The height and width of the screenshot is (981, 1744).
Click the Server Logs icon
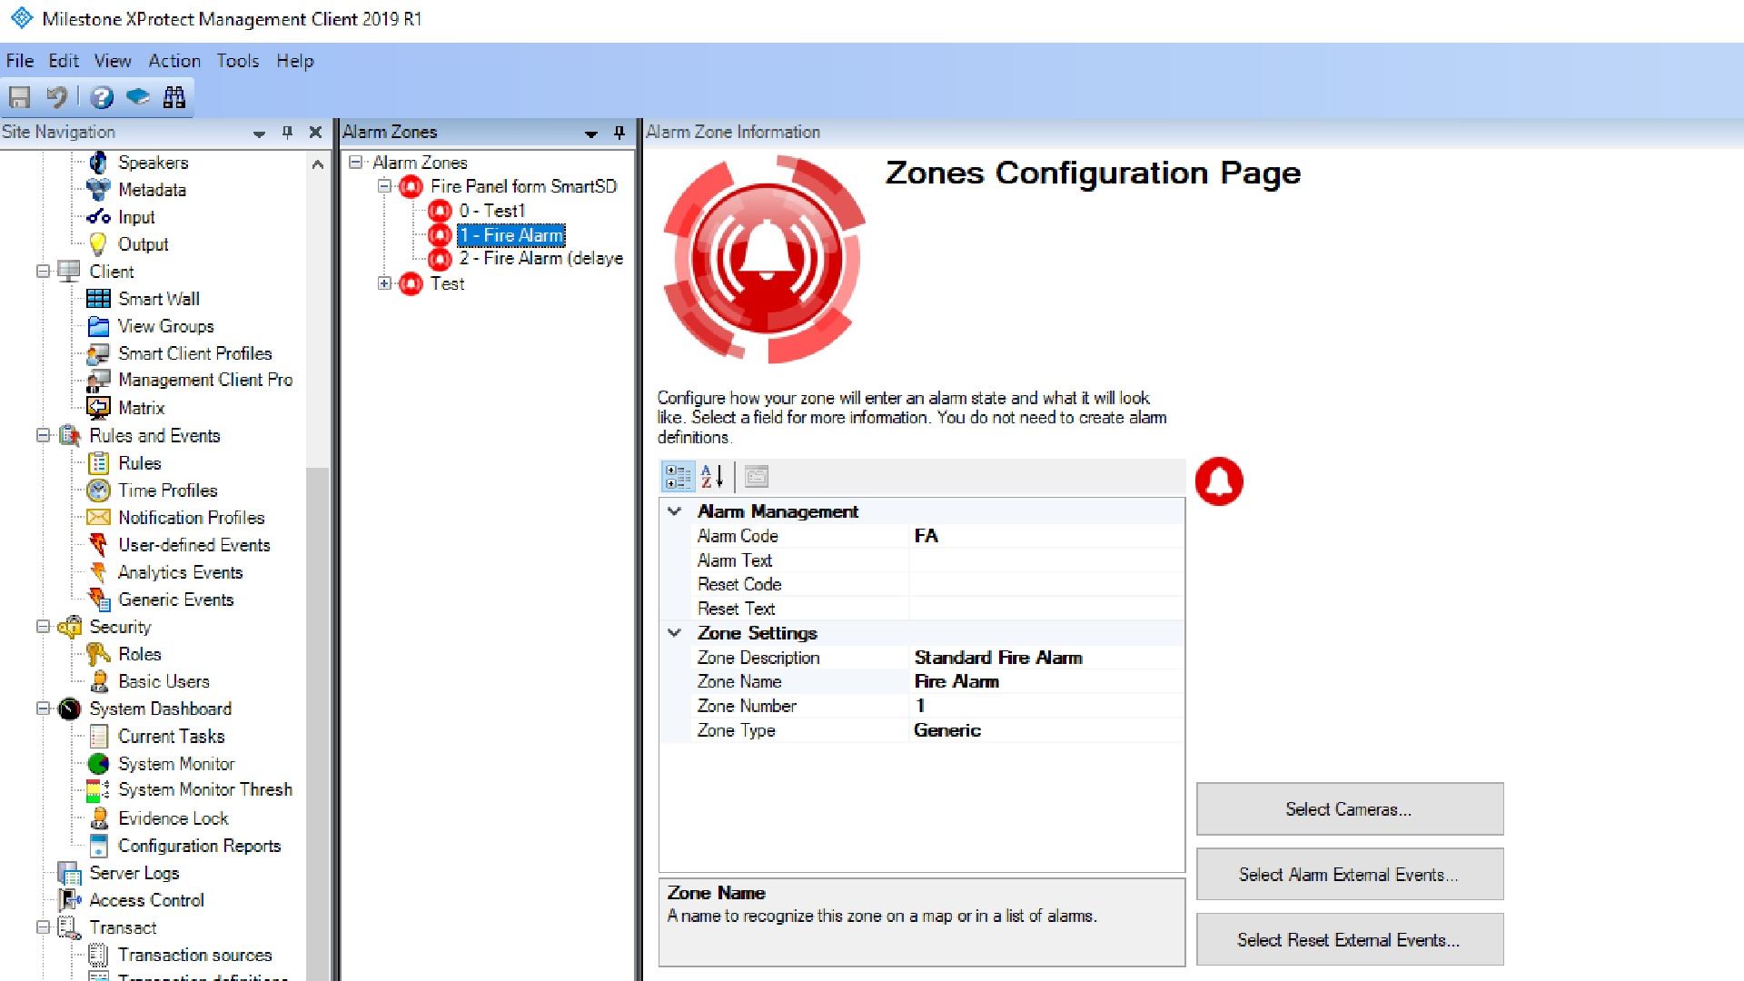click(69, 873)
